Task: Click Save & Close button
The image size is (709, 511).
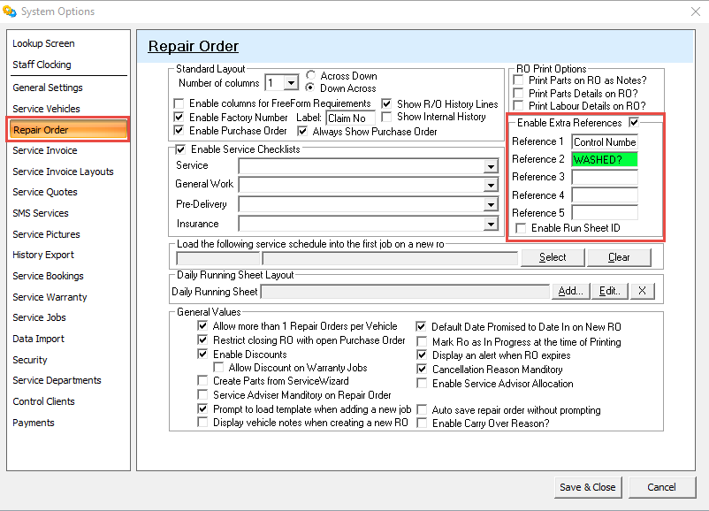Action: [588, 487]
